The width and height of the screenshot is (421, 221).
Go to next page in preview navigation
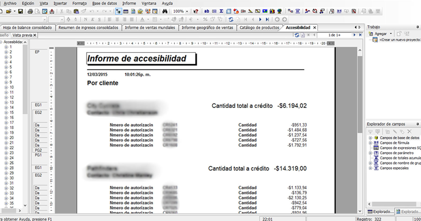[x=354, y=35]
